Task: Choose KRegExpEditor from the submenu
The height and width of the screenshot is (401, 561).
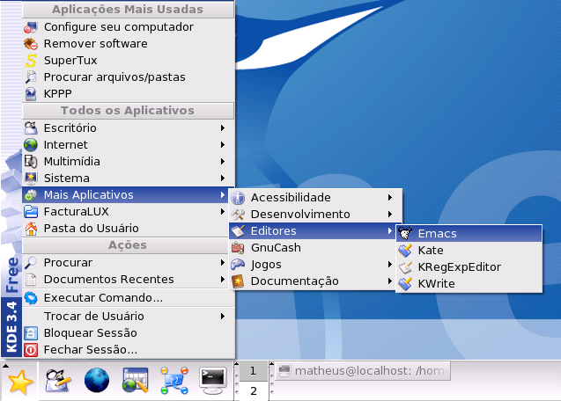Action: point(469,267)
